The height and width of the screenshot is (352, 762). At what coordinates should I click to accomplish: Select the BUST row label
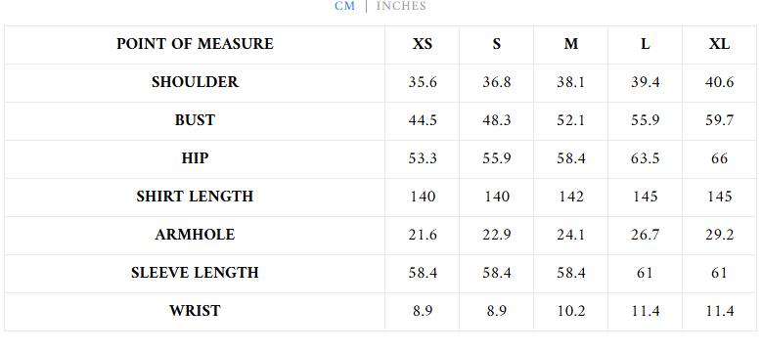195,120
